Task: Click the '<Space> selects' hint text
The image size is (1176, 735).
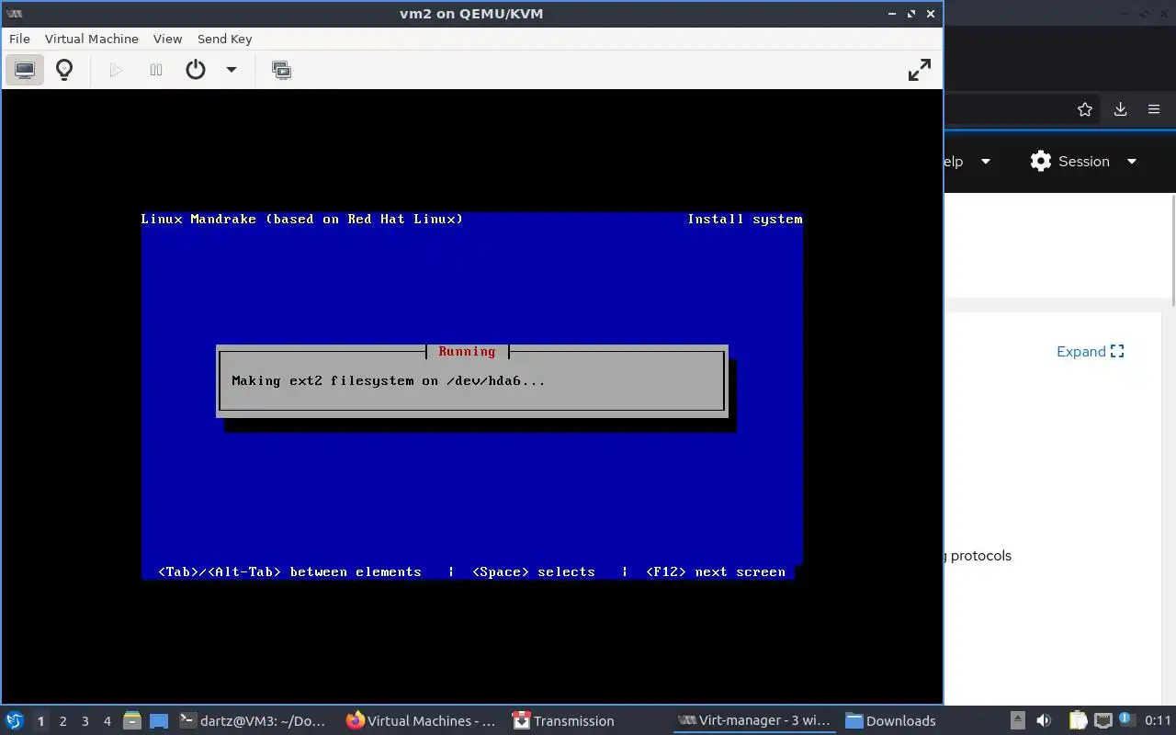Action: [534, 571]
